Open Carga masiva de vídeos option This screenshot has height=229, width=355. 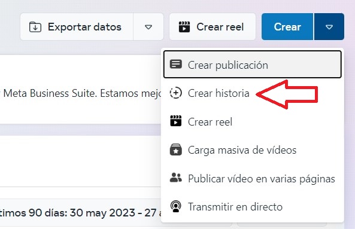pyautogui.click(x=252, y=150)
